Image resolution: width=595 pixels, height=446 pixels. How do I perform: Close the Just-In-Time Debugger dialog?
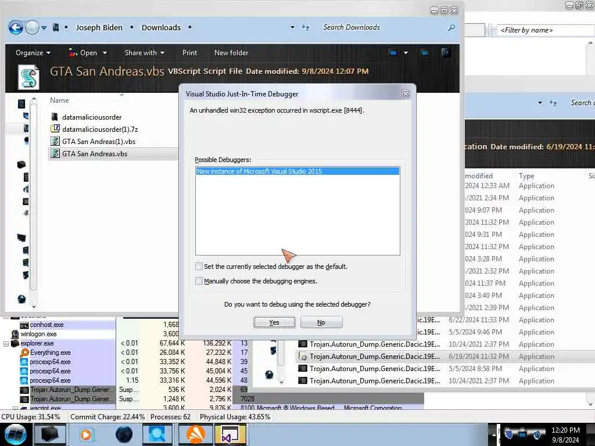(x=406, y=93)
